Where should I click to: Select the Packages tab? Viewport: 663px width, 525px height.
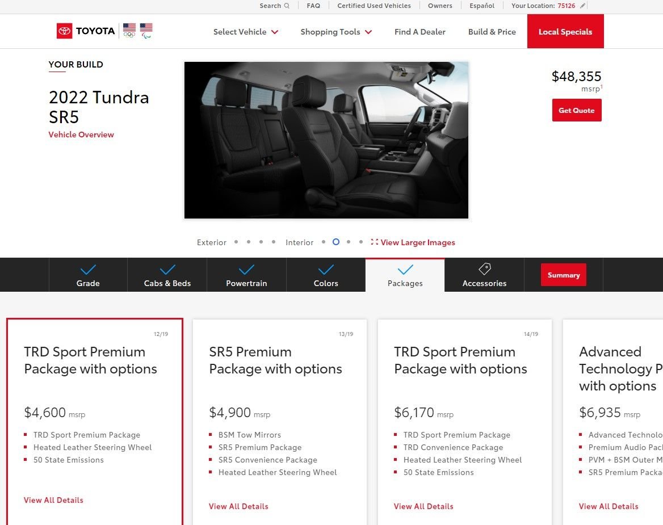tap(405, 275)
